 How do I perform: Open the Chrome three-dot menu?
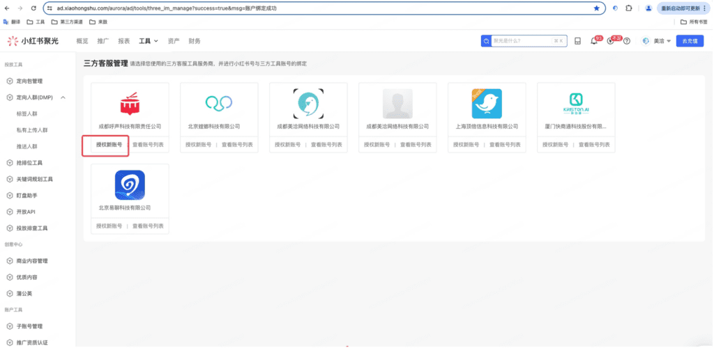(706, 8)
